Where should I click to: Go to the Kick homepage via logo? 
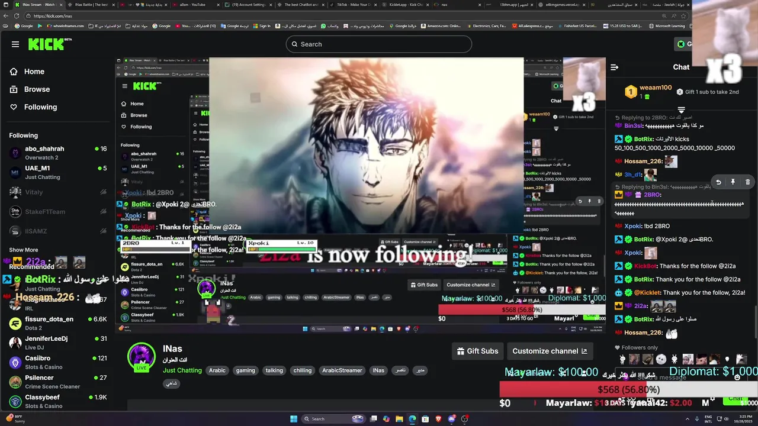click(x=50, y=44)
